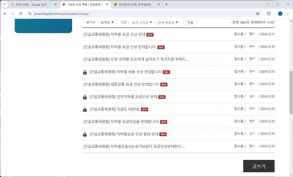
Task: Reload the current page
Action: (20, 14)
